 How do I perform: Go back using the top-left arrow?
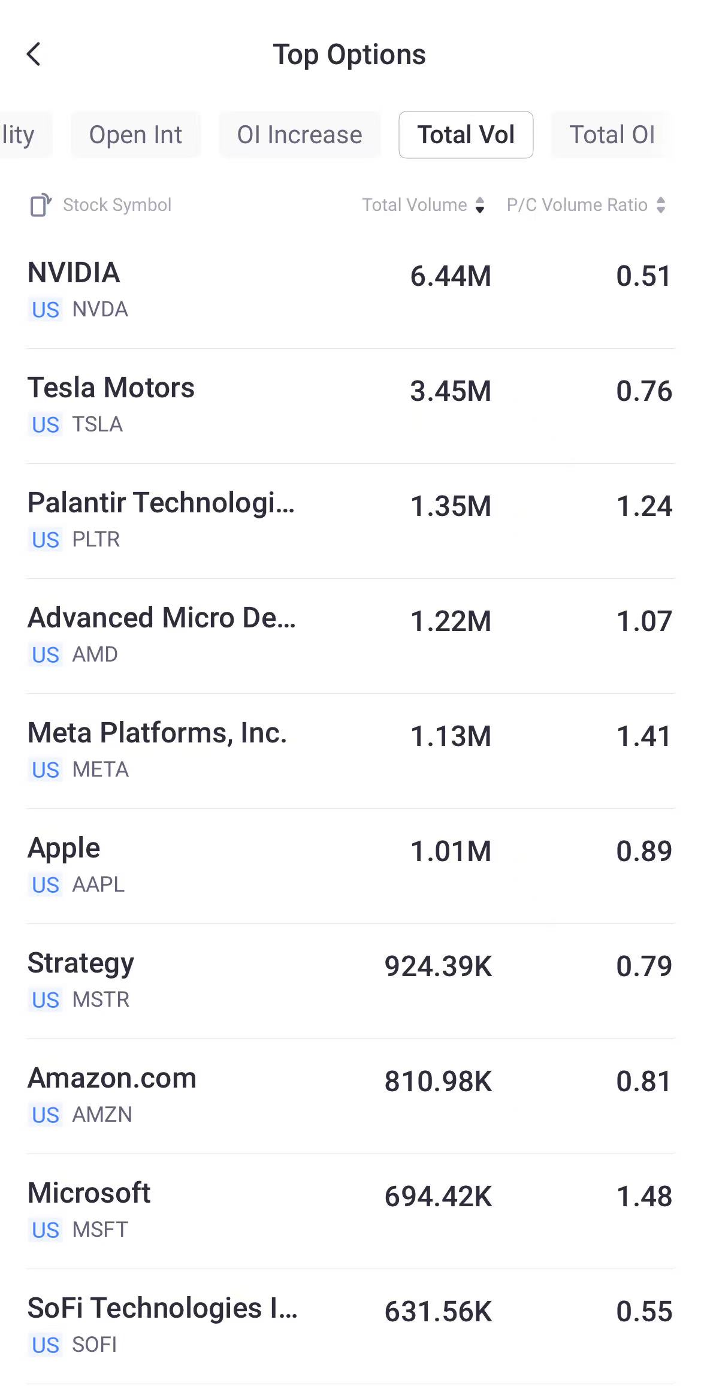tap(34, 55)
